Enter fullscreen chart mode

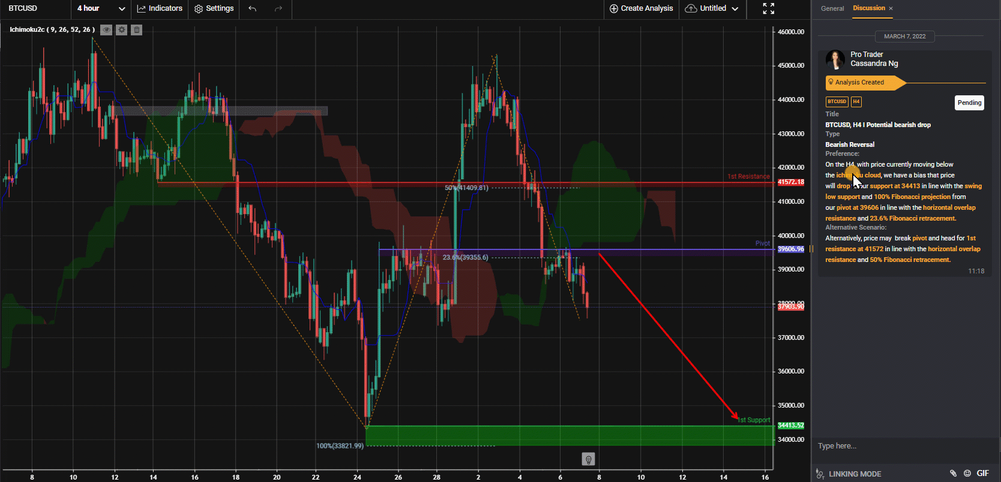tap(769, 8)
